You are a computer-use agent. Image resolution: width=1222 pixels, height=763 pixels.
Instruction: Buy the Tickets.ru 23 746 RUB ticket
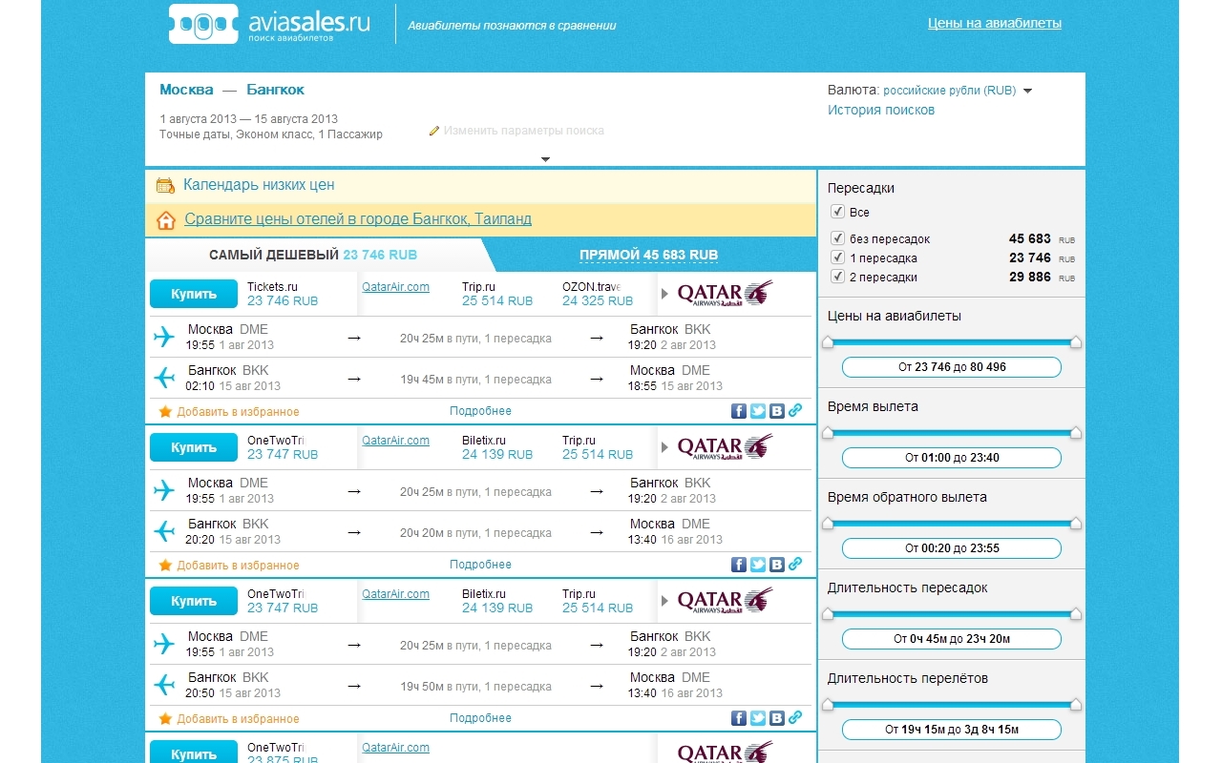194,294
